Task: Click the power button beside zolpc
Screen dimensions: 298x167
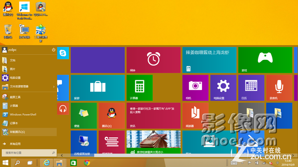Action: (54, 50)
